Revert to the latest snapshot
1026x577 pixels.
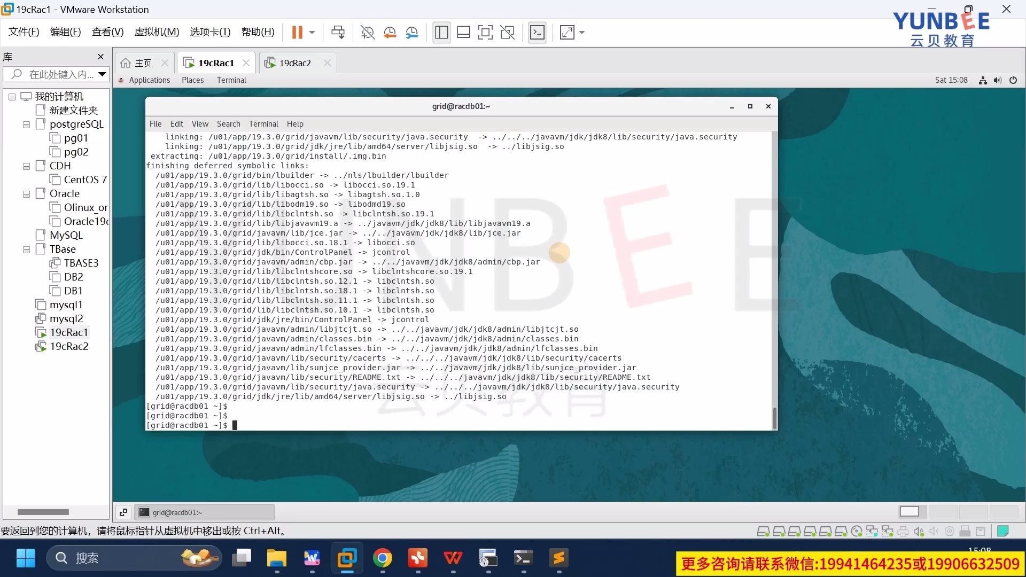(x=390, y=32)
